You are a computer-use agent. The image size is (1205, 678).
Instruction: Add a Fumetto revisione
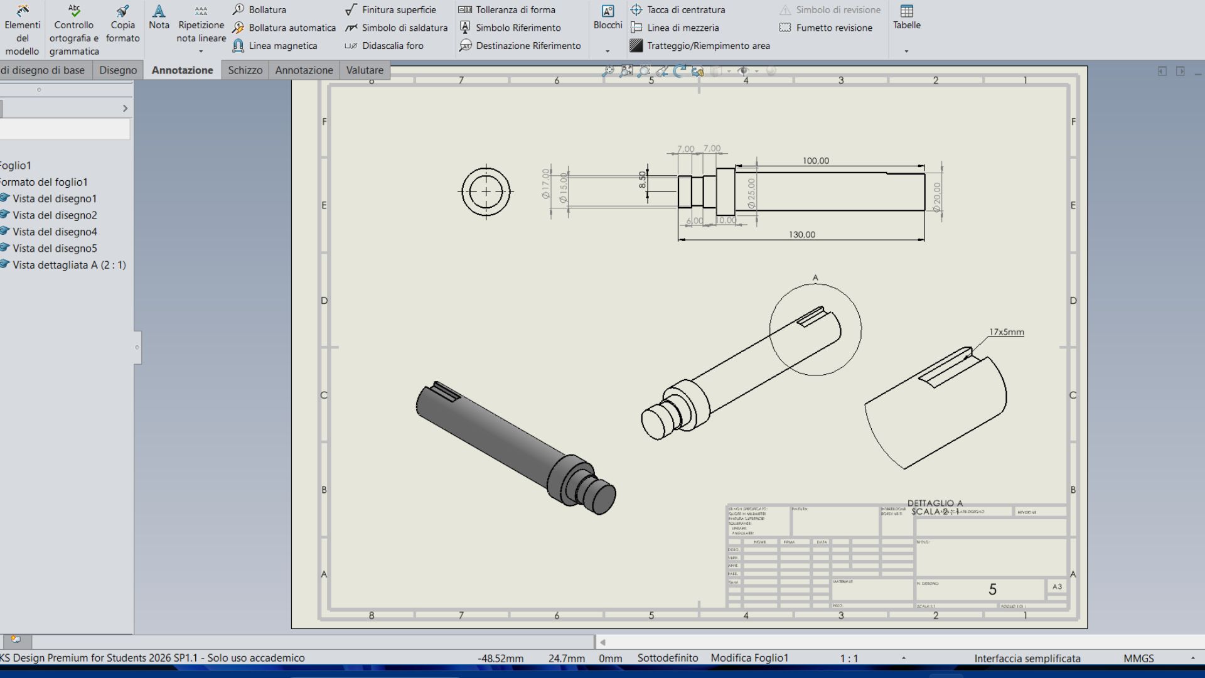tap(825, 28)
